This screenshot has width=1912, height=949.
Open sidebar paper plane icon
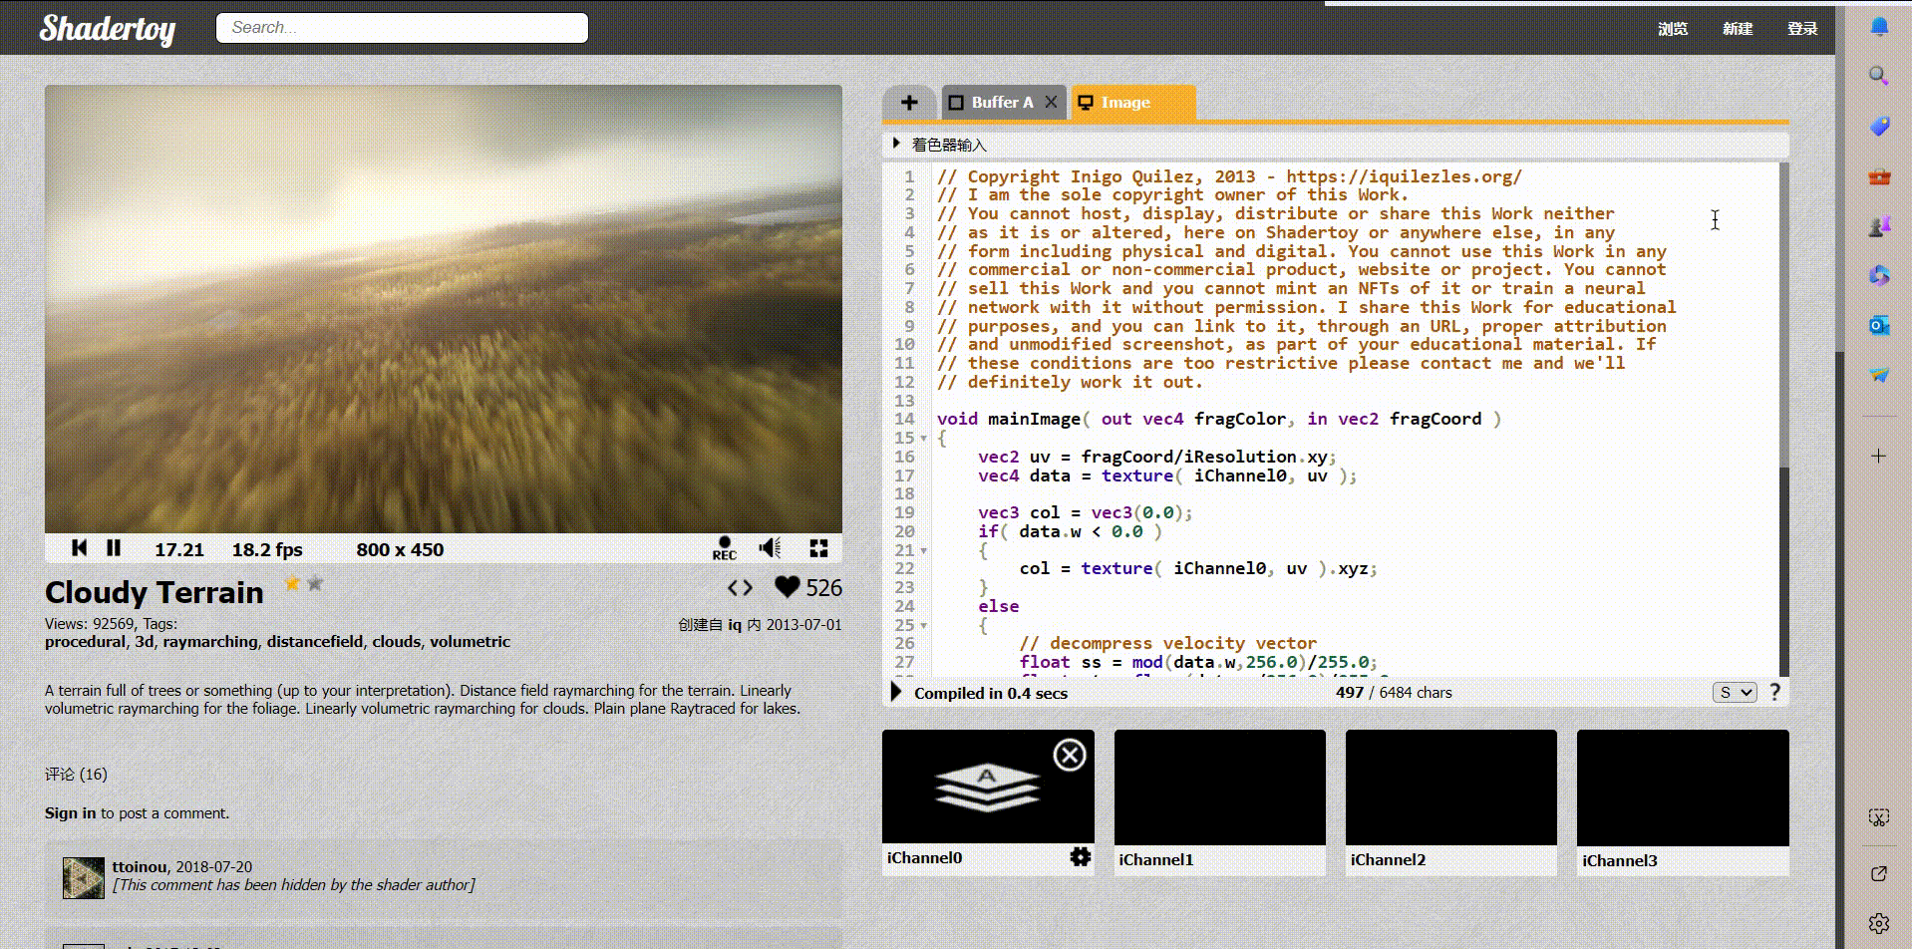(1879, 375)
